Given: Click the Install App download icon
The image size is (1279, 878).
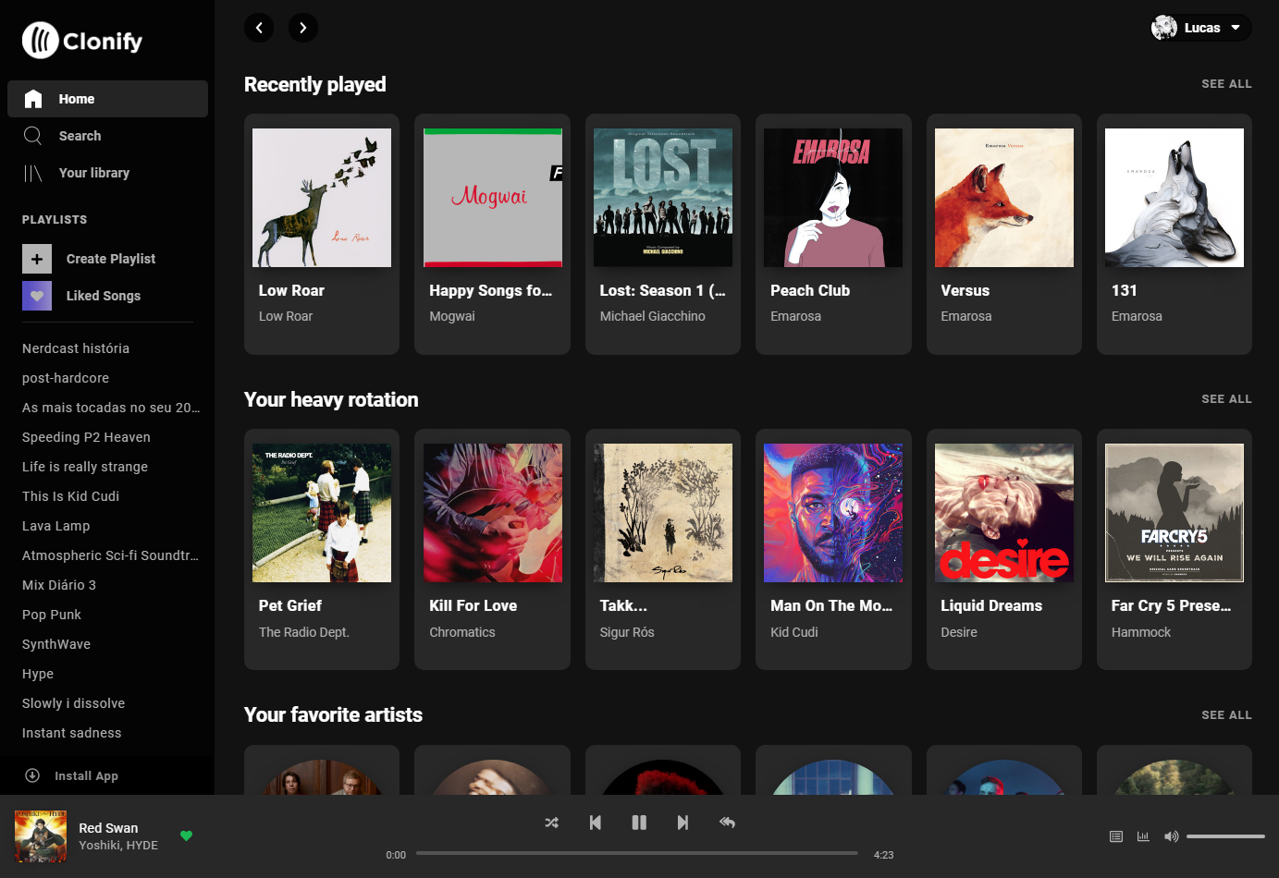Looking at the screenshot, I should [32, 775].
